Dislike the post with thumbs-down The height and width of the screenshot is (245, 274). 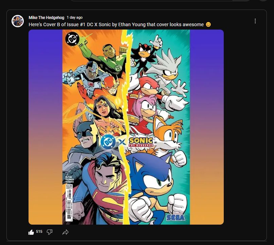(50, 232)
